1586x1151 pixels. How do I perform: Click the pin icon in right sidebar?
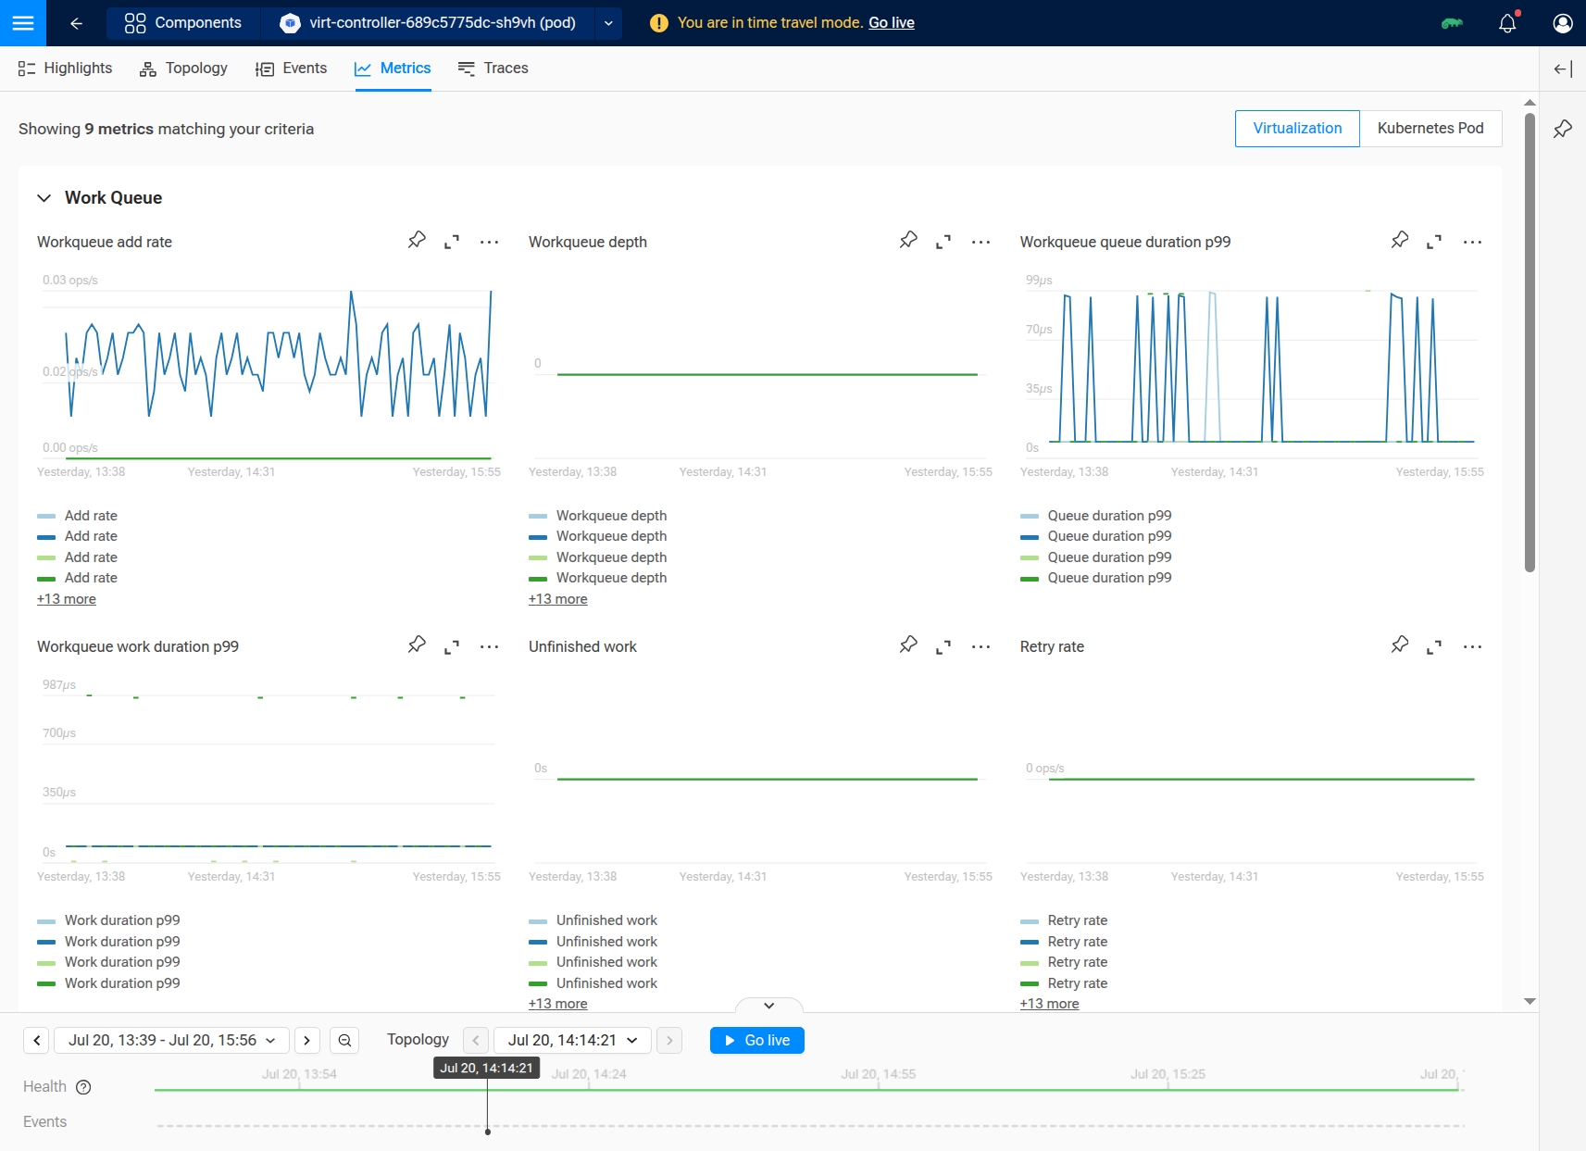1563,129
